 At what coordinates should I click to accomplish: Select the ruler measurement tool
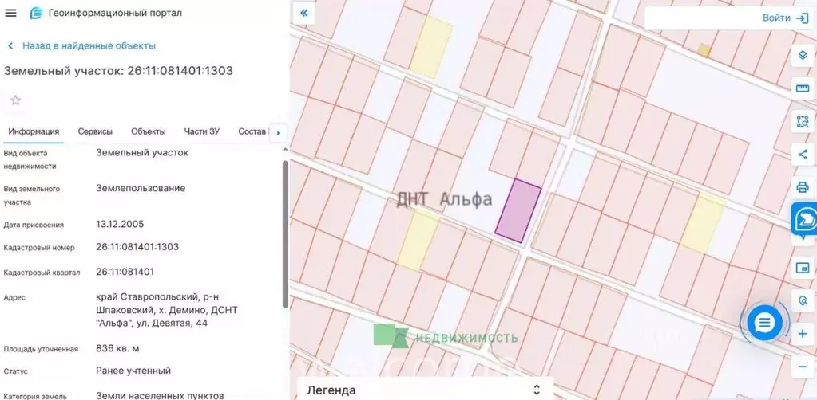pos(803,88)
